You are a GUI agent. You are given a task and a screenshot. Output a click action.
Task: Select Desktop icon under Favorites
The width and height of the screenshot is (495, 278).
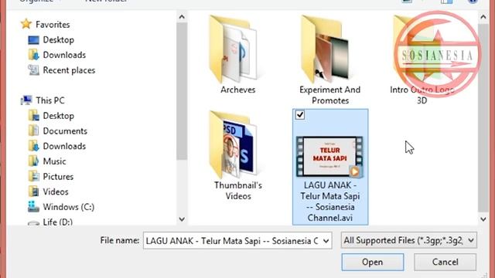click(33, 40)
